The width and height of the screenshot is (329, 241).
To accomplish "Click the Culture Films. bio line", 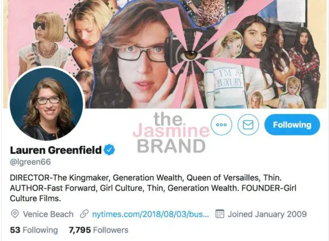I will tap(35, 198).
